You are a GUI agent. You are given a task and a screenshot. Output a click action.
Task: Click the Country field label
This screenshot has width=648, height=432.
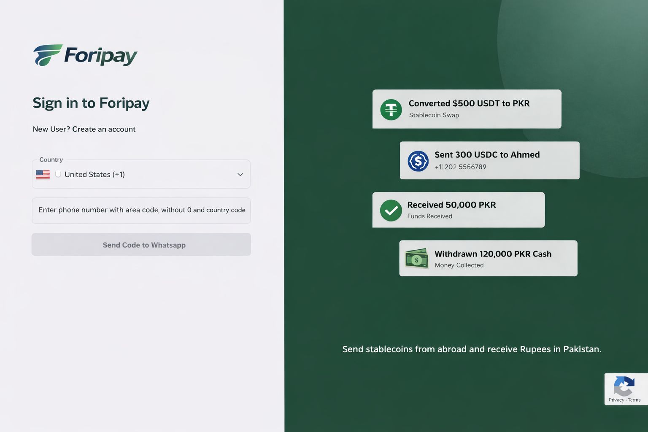click(51, 159)
